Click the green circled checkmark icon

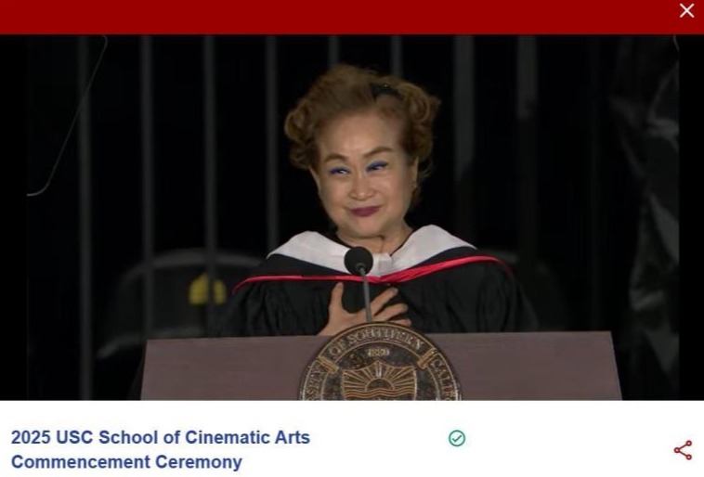click(457, 438)
